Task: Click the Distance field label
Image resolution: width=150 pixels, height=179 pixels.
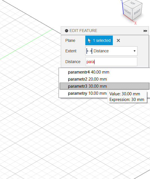Action: 73,62
